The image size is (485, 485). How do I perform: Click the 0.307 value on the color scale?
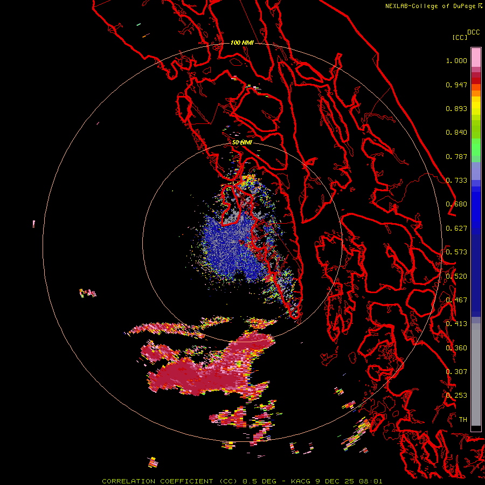pos(456,372)
